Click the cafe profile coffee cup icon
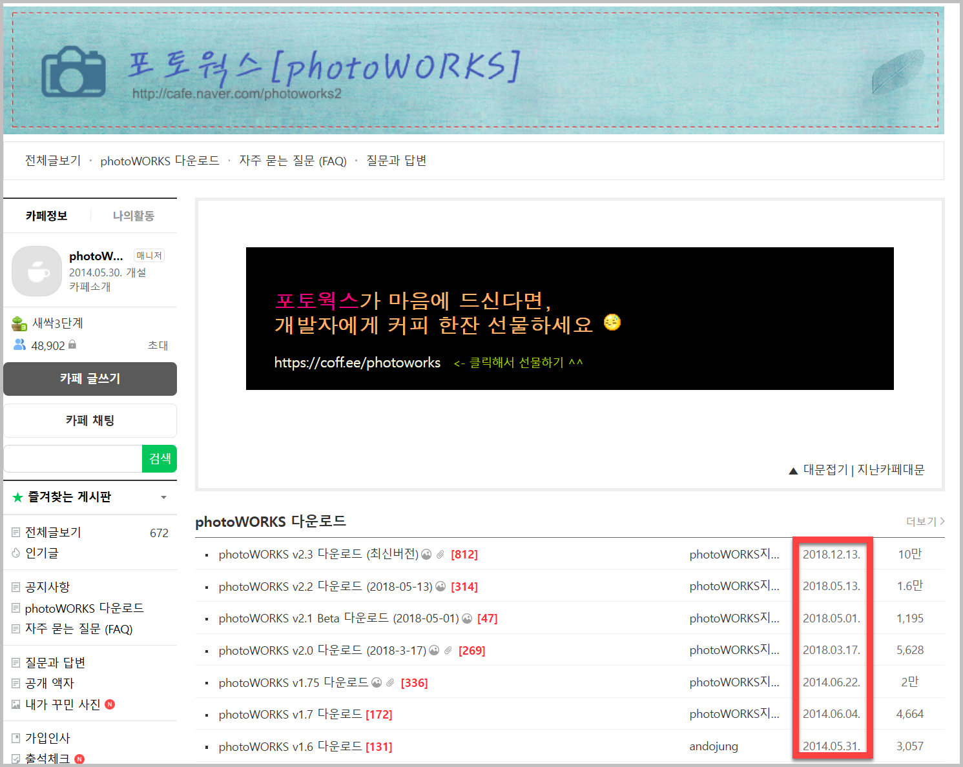Image resolution: width=963 pixels, height=767 pixels. [37, 271]
